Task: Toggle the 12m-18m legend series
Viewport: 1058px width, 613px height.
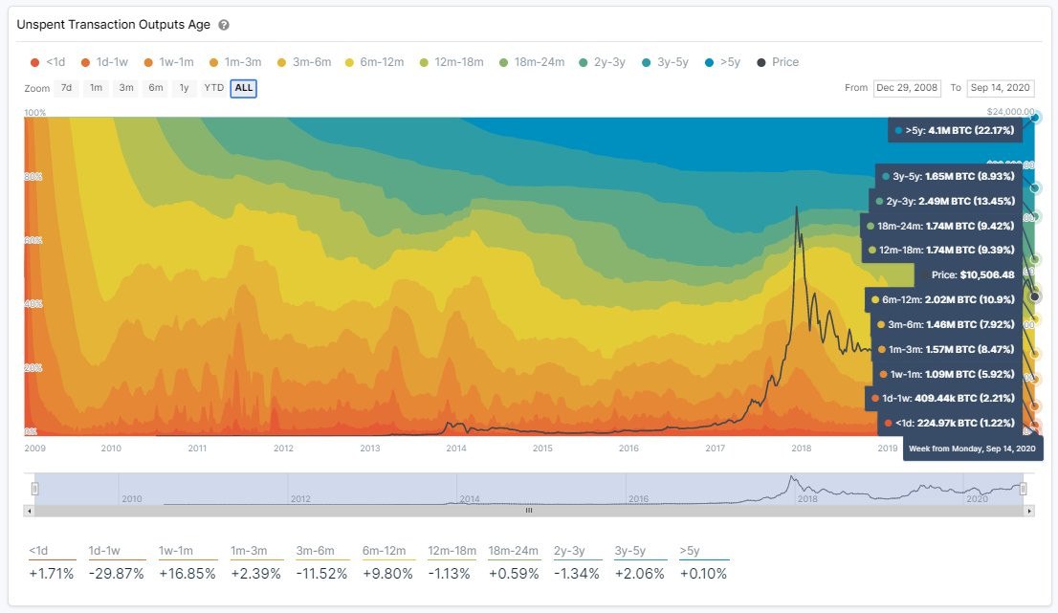Action: (452, 62)
